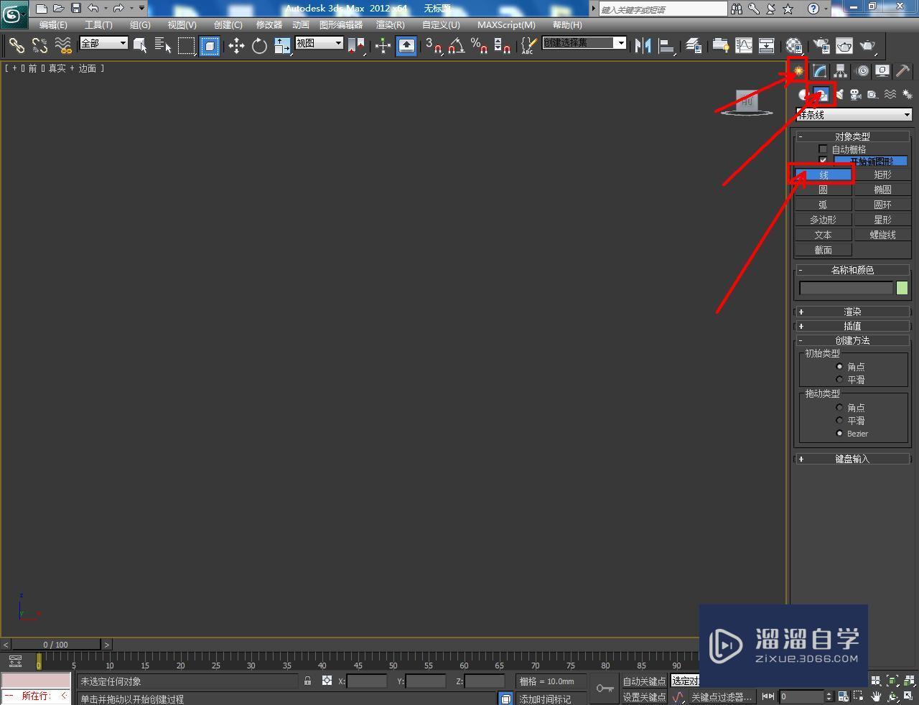Toggle the 3D Snaps button
The height and width of the screenshot is (705, 919).
(433, 46)
